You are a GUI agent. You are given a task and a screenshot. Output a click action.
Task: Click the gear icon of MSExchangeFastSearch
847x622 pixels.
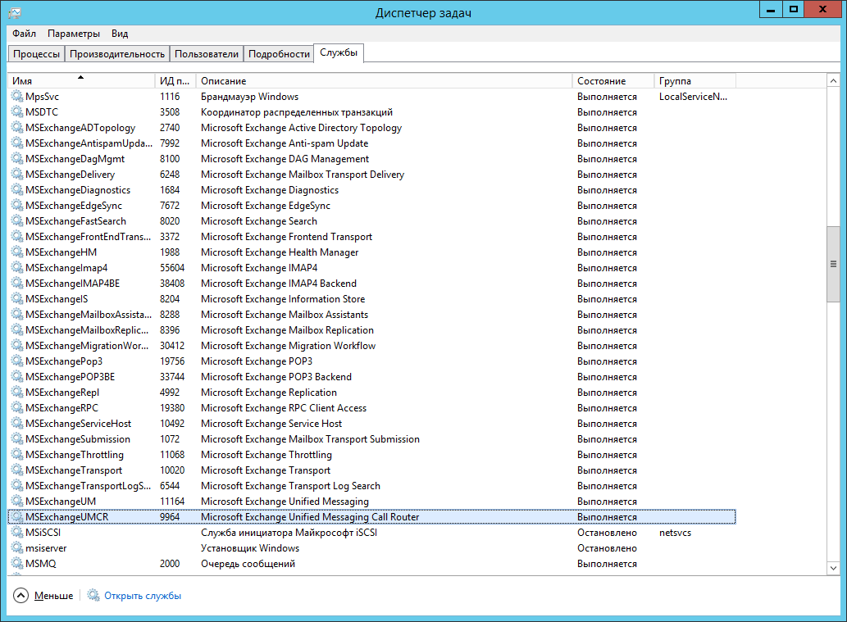pos(17,221)
